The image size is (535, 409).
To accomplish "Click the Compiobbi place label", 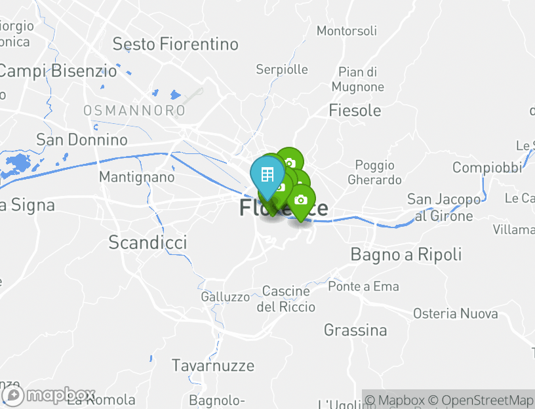I will click(487, 168).
